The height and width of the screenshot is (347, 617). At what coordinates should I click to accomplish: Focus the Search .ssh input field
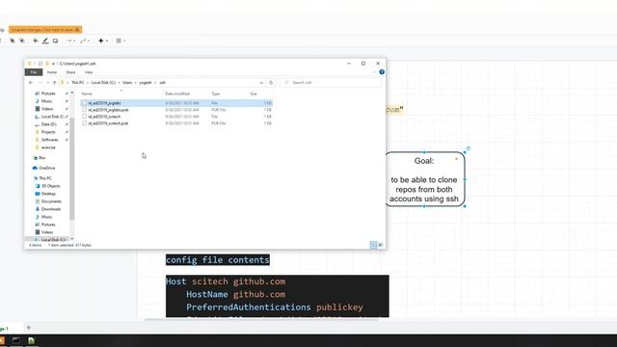[x=332, y=83]
